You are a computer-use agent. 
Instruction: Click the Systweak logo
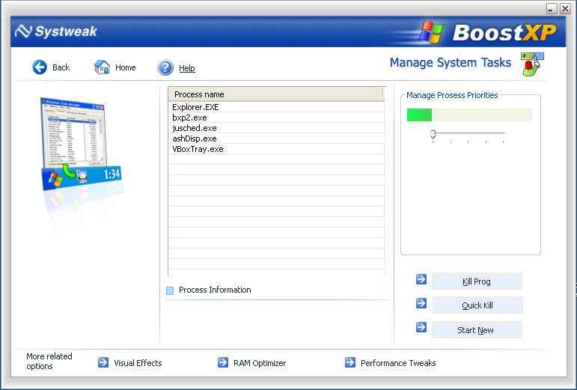[56, 31]
